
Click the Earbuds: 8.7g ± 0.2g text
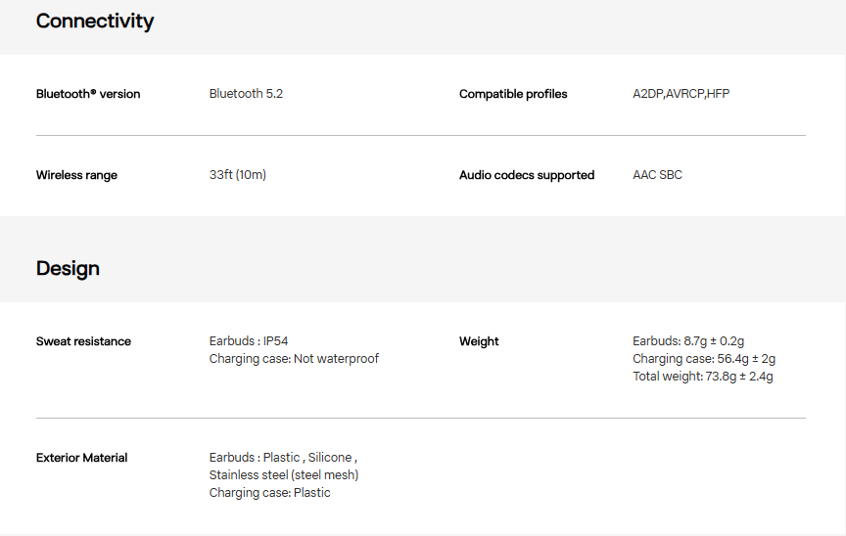pos(688,341)
